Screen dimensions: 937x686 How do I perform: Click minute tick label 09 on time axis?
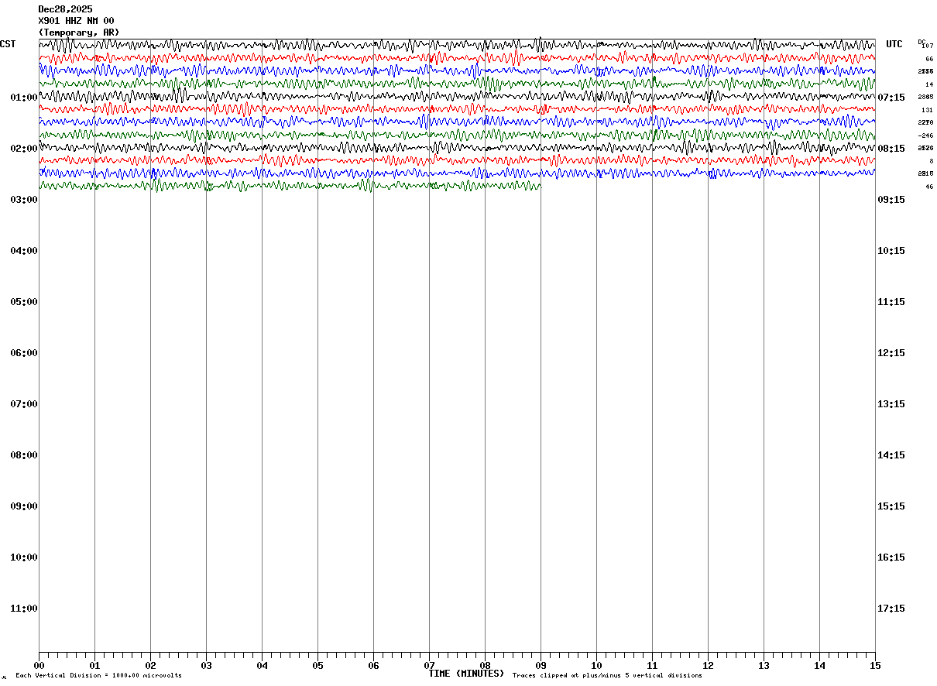(x=541, y=665)
